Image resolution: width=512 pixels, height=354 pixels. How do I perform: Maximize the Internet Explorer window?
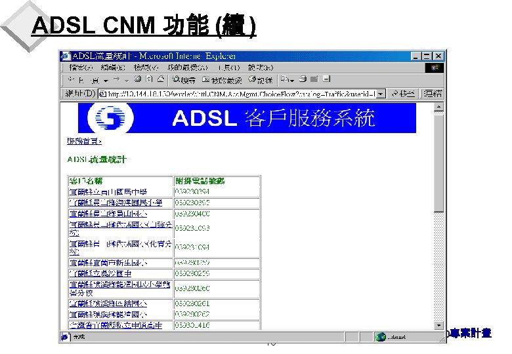pyautogui.click(x=426, y=56)
